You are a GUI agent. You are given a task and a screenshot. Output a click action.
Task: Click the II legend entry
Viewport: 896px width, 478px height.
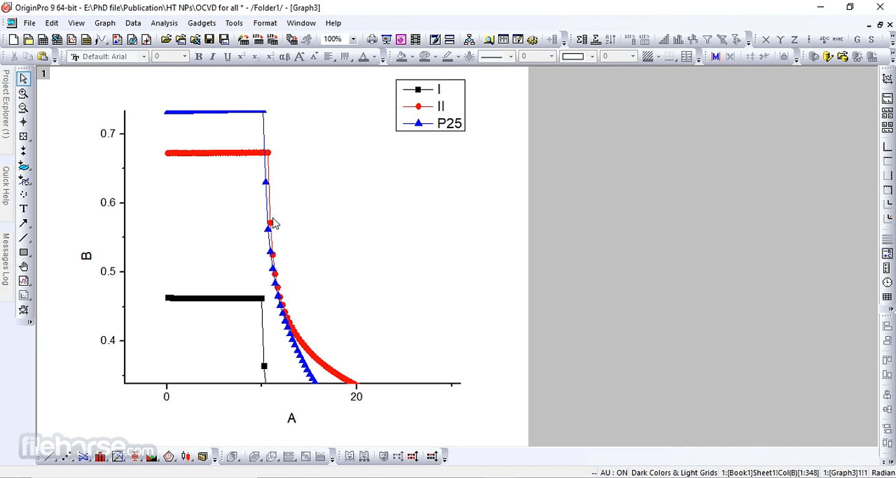441,106
